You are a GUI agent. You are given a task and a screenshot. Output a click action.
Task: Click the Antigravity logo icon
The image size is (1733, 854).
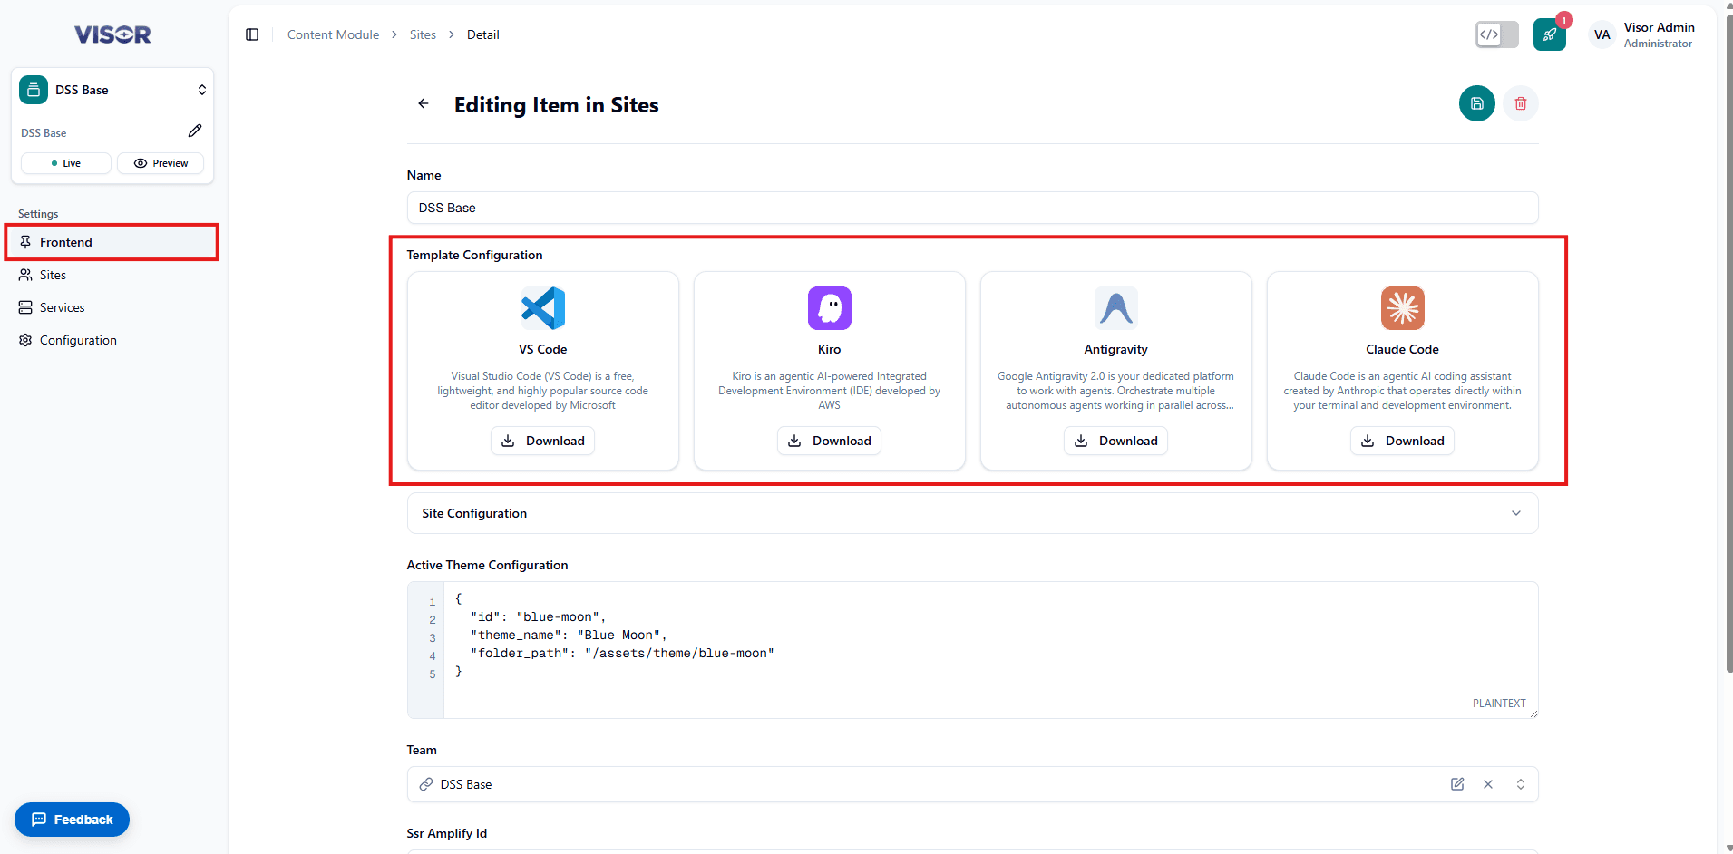point(1116,308)
